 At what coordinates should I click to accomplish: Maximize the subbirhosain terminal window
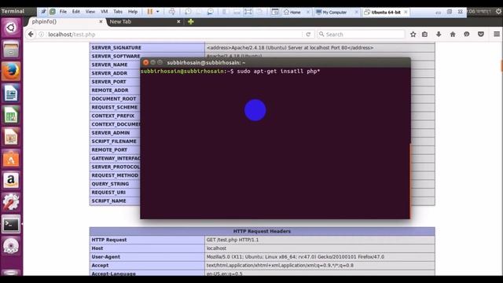pyautogui.click(x=160, y=63)
